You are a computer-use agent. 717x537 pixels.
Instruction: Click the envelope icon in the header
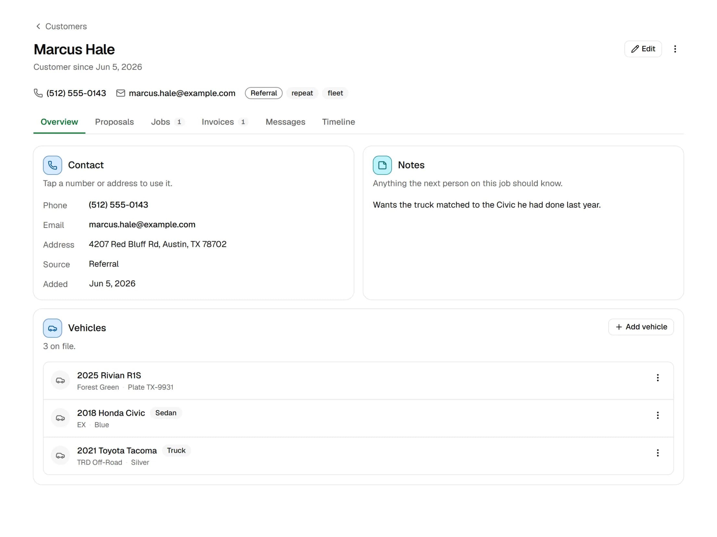(120, 93)
